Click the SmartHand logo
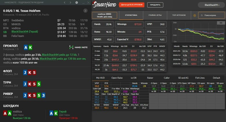This screenshot has height=122, width=226. (104, 5)
